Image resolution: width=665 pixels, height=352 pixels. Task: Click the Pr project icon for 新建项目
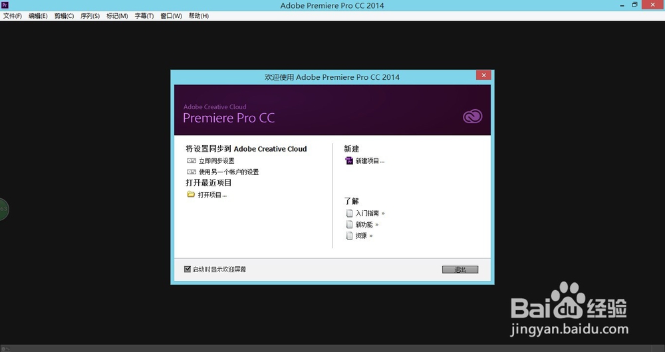click(x=349, y=160)
